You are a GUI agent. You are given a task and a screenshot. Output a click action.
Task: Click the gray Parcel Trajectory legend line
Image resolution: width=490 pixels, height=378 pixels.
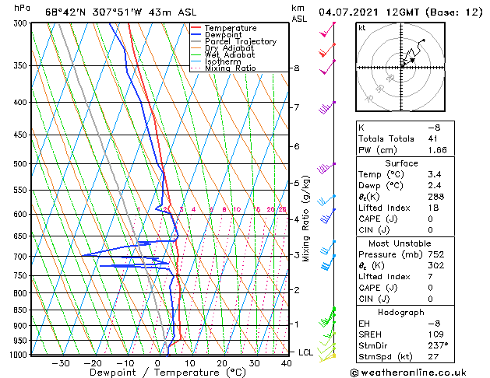[196, 41]
